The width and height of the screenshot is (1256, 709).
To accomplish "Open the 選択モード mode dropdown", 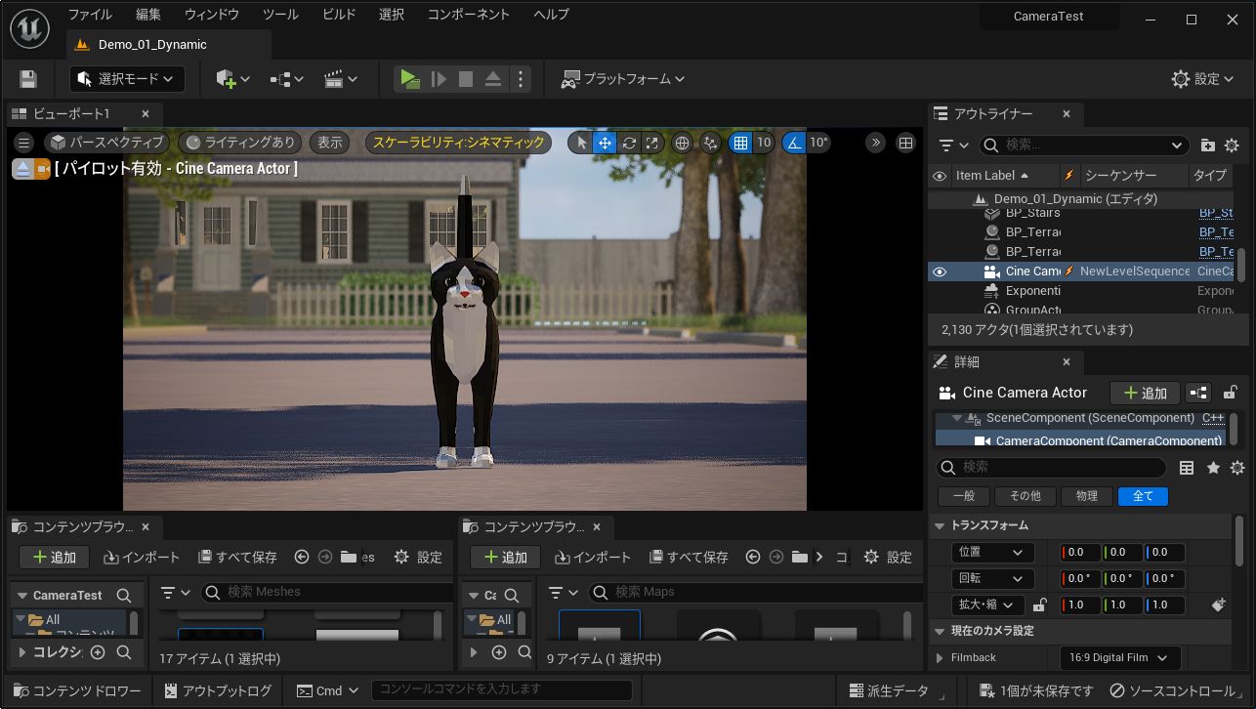I will 127,78.
